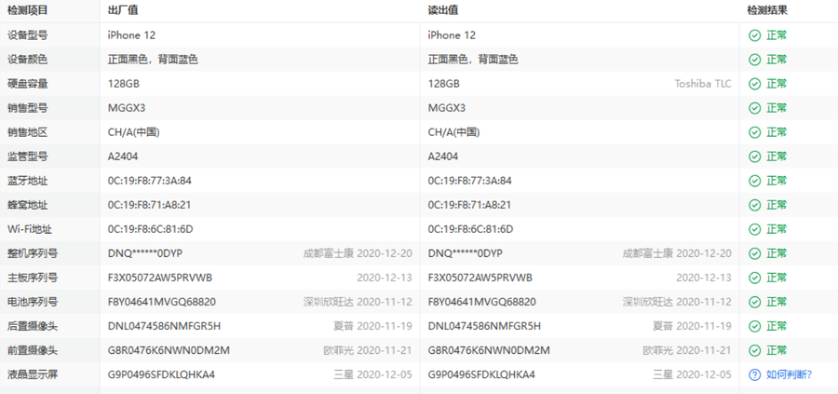Click the 出厂值 column header
The height and width of the screenshot is (394, 838).
123,10
